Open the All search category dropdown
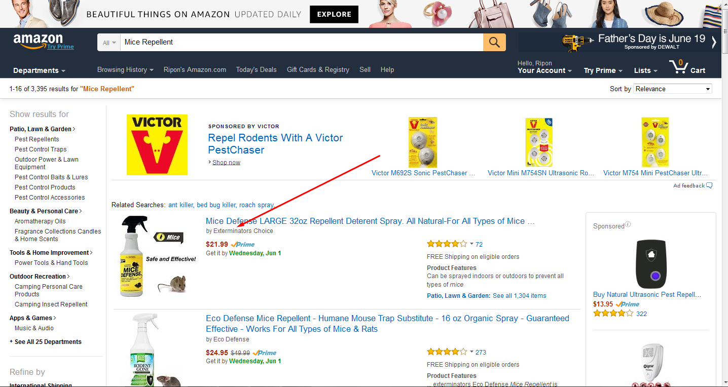The width and height of the screenshot is (728, 387). click(108, 42)
